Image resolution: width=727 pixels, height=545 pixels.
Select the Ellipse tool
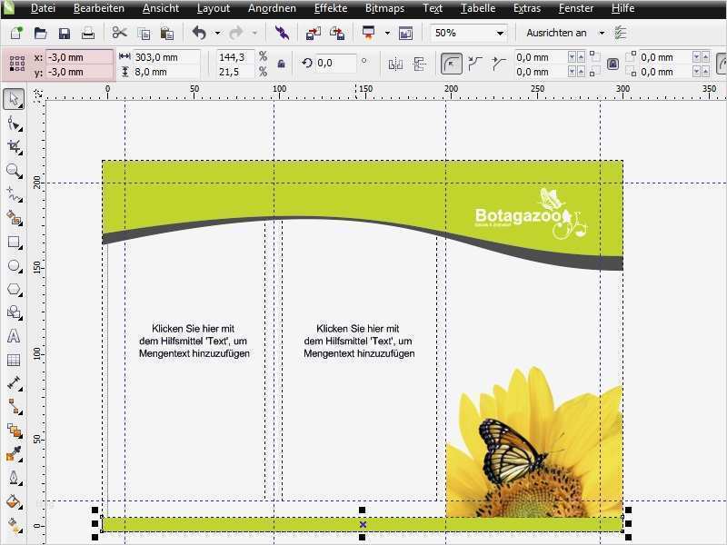tap(13, 264)
